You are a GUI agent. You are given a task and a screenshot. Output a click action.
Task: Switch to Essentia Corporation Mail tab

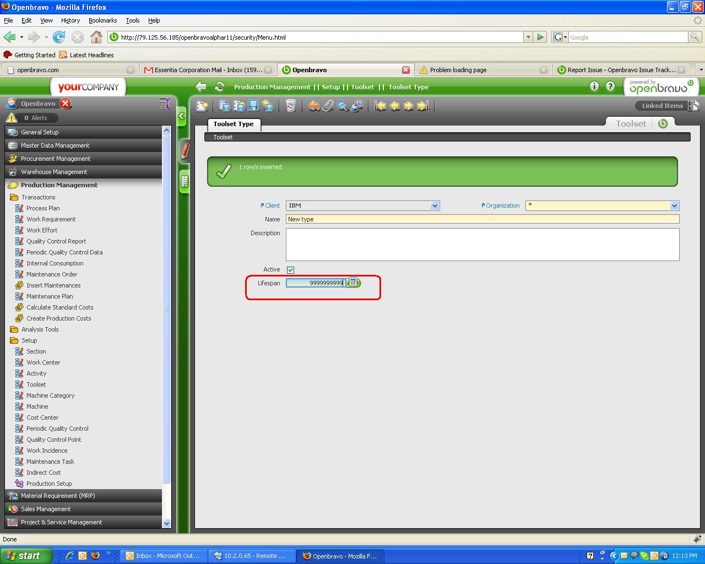tap(208, 70)
